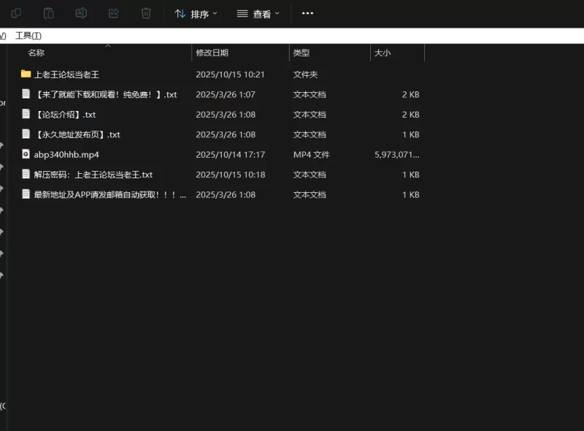Open the three-dot See more menu
The height and width of the screenshot is (431, 584).
click(x=307, y=13)
